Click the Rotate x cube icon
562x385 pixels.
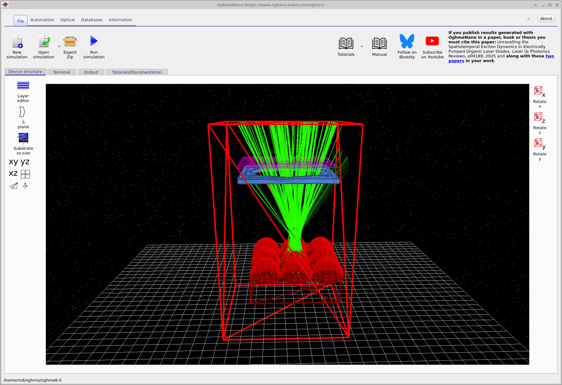539,91
